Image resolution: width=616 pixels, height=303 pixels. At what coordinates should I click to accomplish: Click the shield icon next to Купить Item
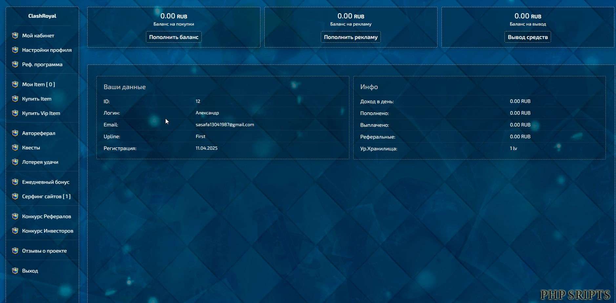[x=15, y=99]
